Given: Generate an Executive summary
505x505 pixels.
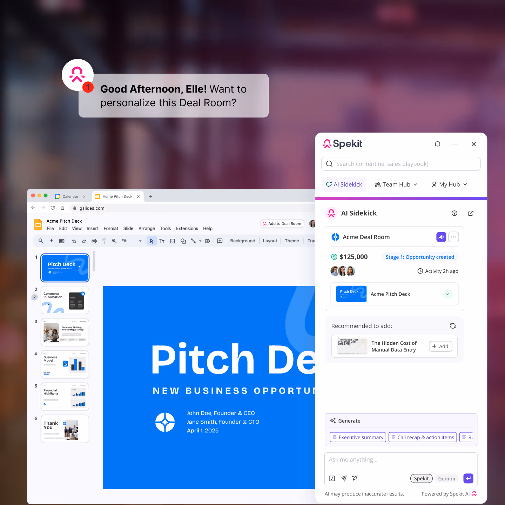Looking at the screenshot, I should [358, 437].
